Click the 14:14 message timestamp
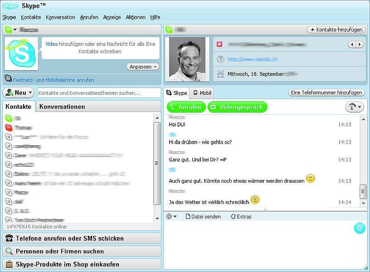This screenshot has width=370, height=272. pos(345,202)
